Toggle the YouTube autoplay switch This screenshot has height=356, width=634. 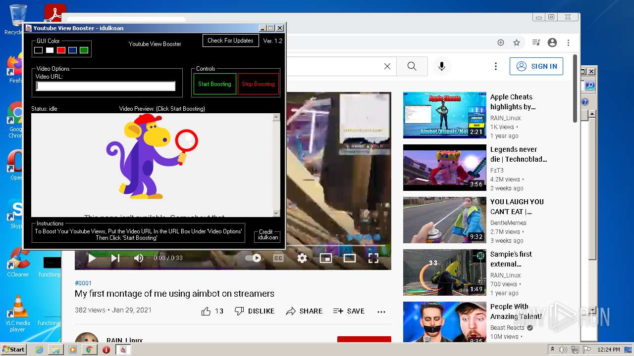click(253, 258)
